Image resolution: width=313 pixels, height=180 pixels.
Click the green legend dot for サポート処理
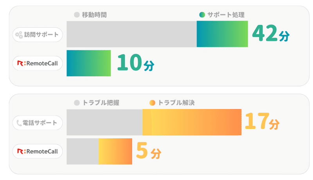[202, 15]
